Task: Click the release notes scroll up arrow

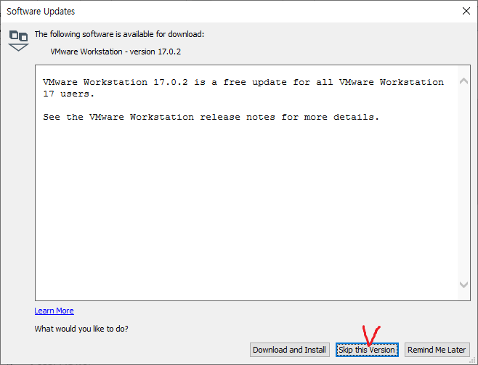Action: coord(463,81)
